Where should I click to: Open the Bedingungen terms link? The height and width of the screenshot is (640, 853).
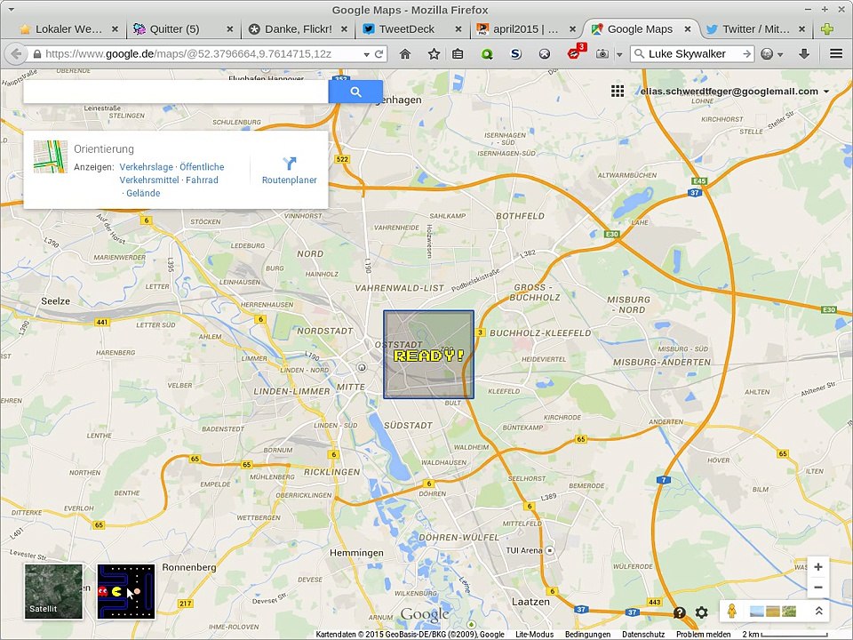[587, 635]
